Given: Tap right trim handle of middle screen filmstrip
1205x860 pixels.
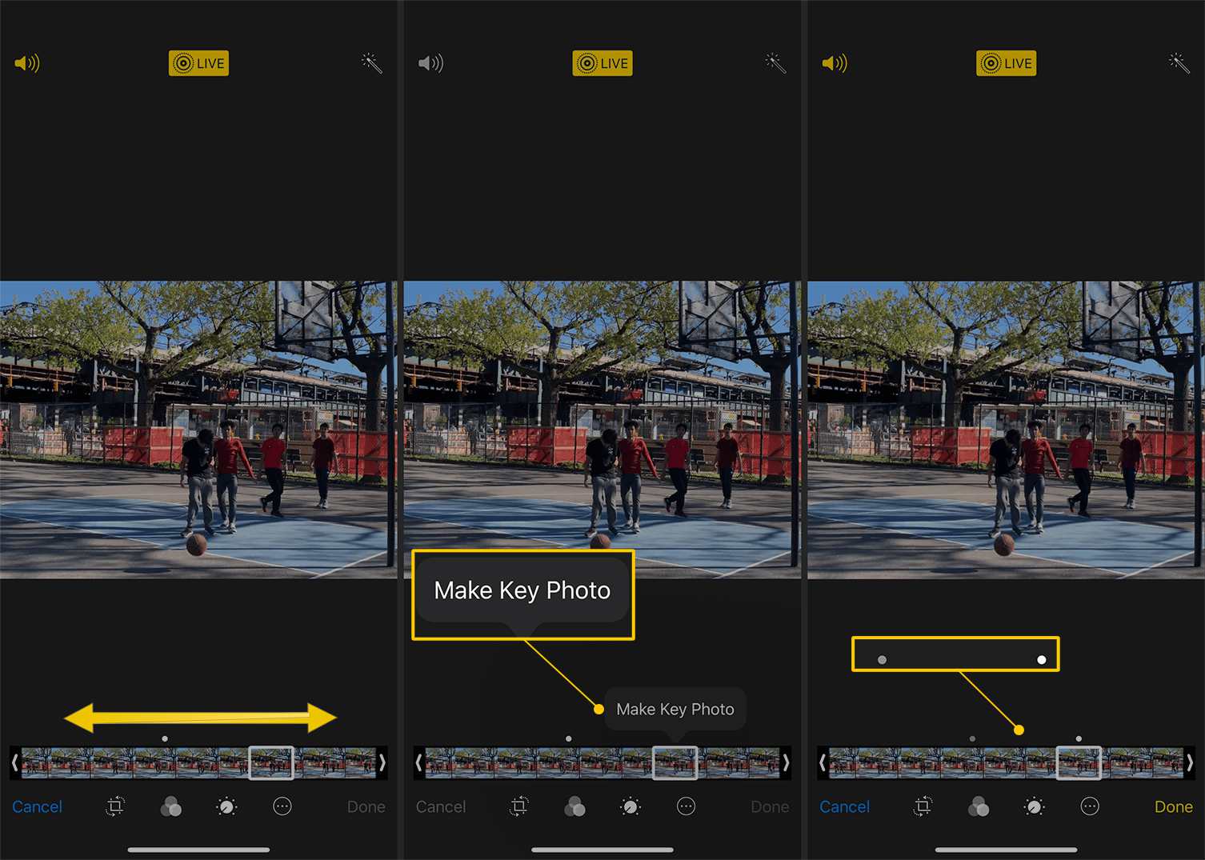Looking at the screenshot, I should (x=787, y=763).
